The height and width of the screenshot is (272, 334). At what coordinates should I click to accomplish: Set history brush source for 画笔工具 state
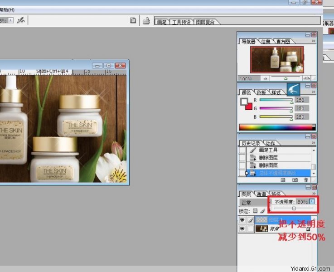(x=242, y=150)
